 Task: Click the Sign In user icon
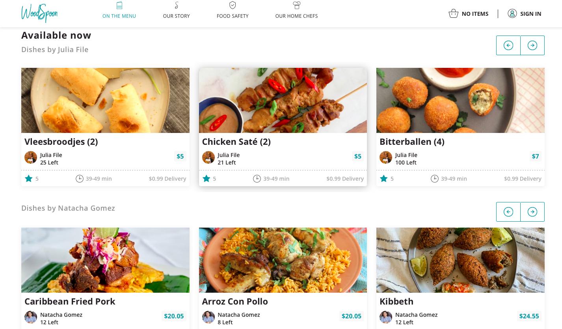tap(512, 13)
